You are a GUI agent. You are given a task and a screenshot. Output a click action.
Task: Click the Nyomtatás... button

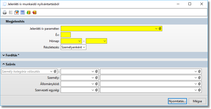[177, 101]
